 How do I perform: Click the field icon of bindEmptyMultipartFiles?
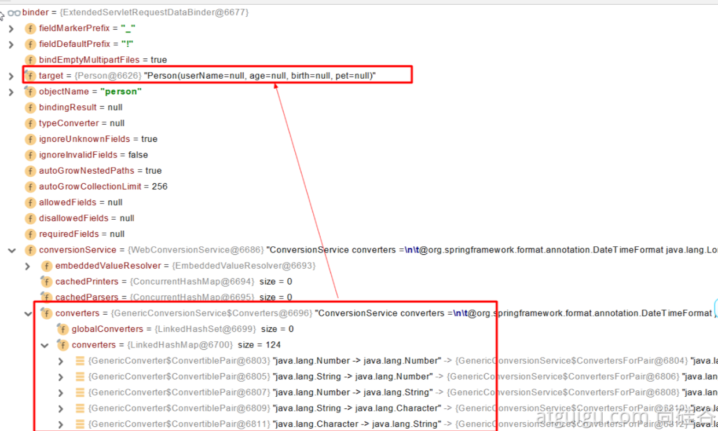[30, 60]
